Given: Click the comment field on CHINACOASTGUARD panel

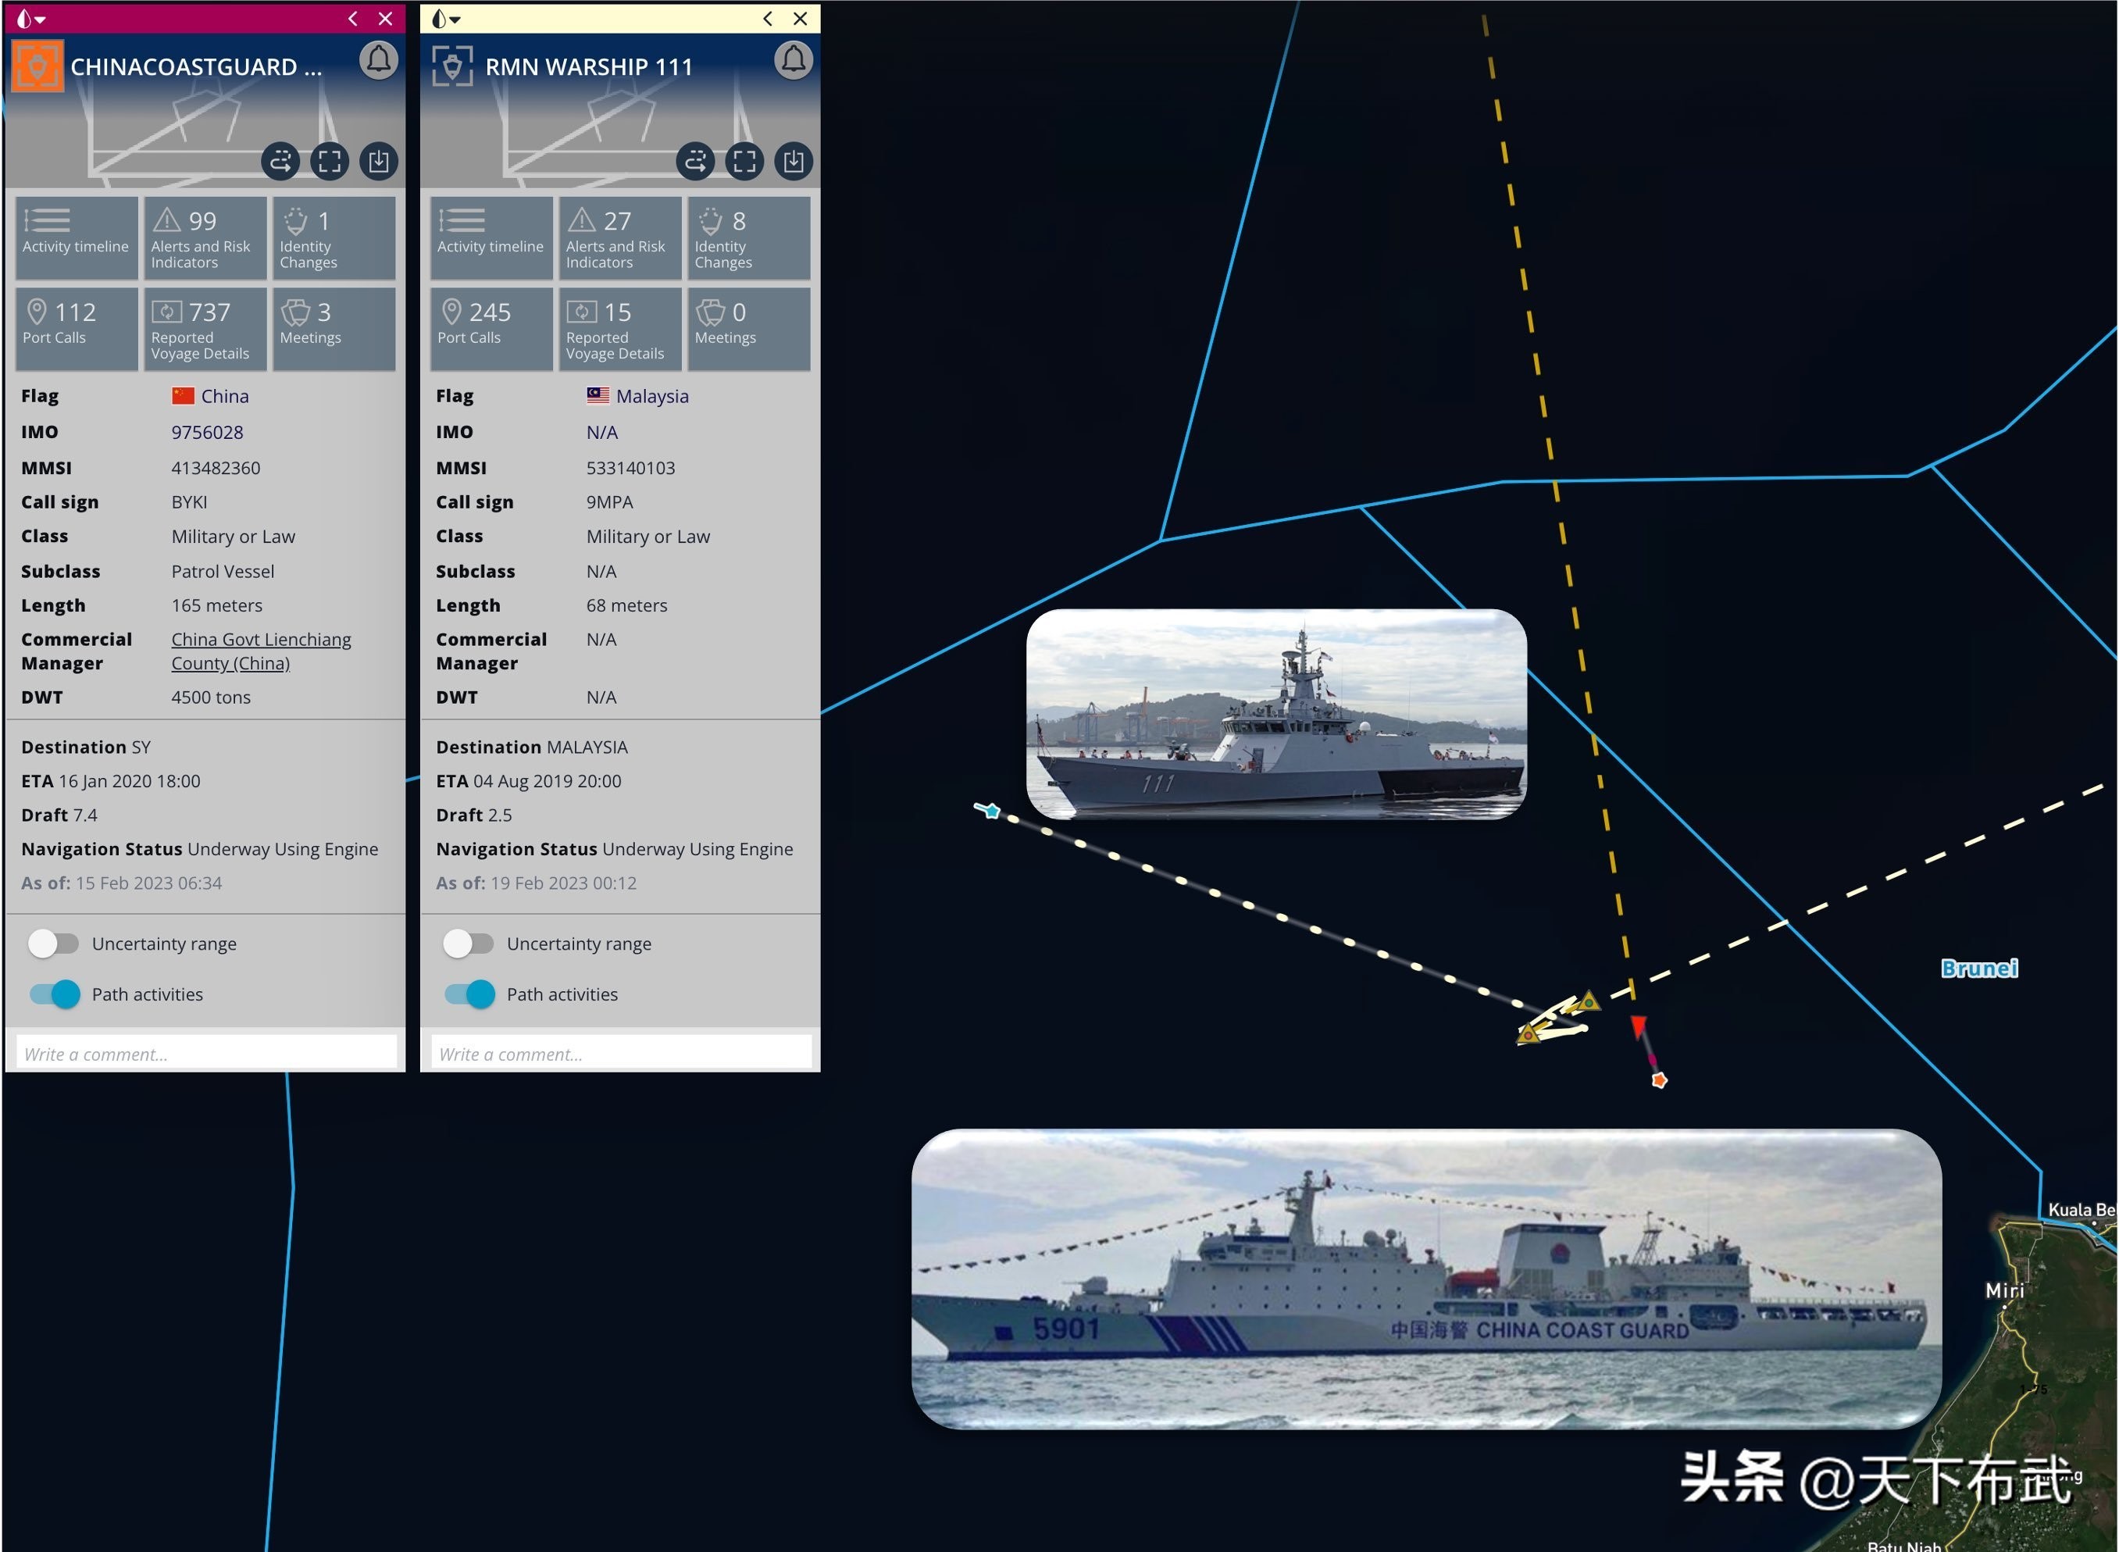Looking at the screenshot, I should coord(205,1052).
